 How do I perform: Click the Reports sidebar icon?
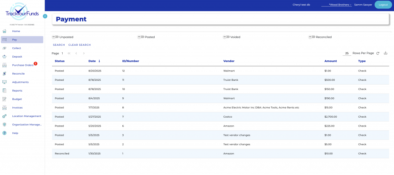5,91
